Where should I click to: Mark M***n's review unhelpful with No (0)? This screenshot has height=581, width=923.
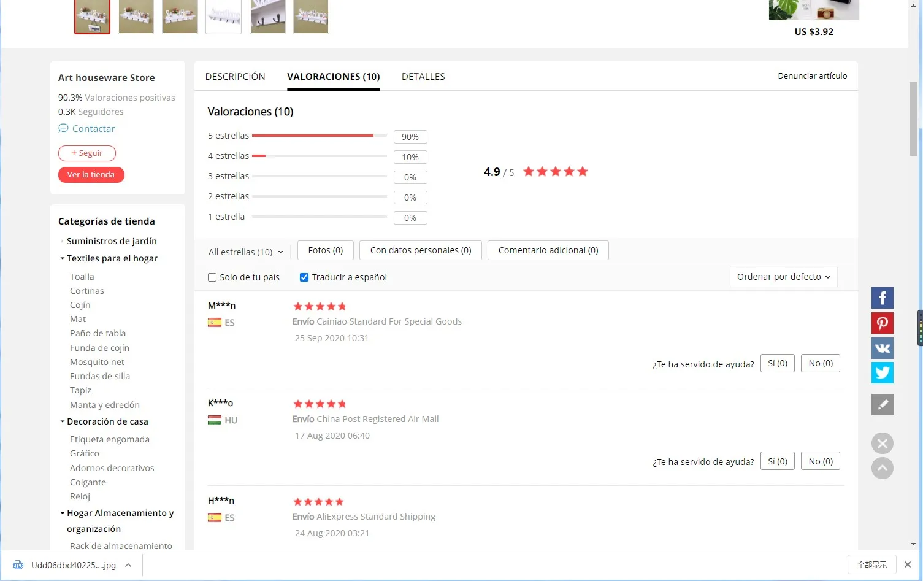(x=821, y=363)
